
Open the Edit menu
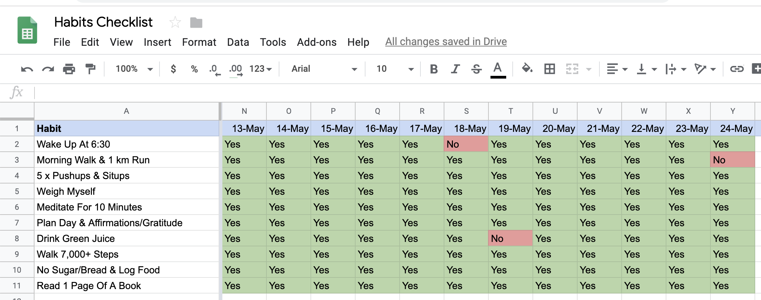click(x=90, y=42)
